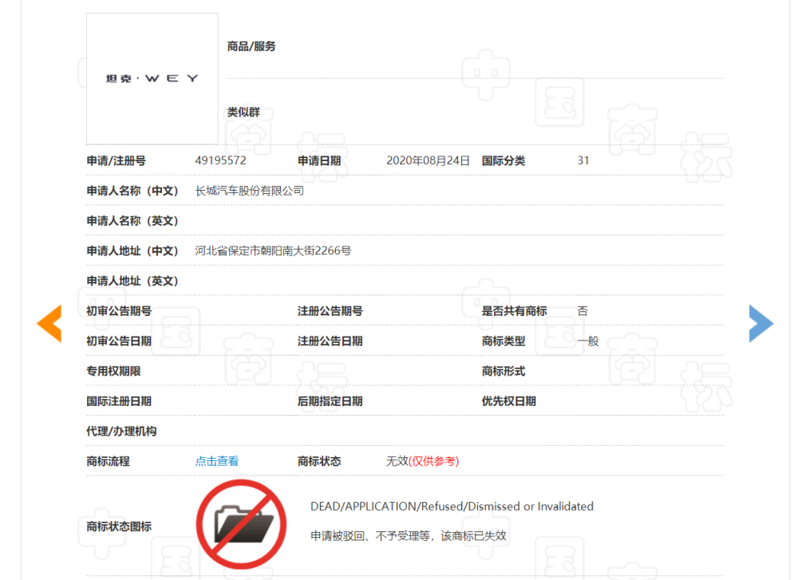
Task: Click the 商标流程 label
Action: (108, 461)
